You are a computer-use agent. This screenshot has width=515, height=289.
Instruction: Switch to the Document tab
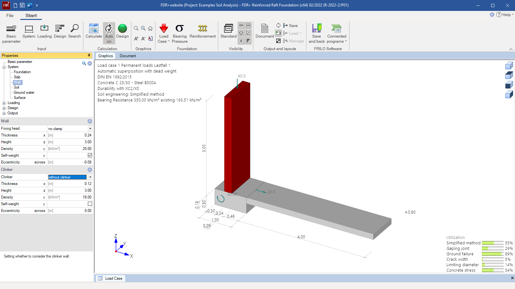point(128,56)
